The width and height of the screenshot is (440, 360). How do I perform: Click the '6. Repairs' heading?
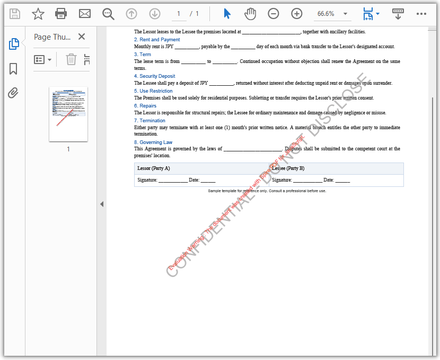(x=145, y=106)
